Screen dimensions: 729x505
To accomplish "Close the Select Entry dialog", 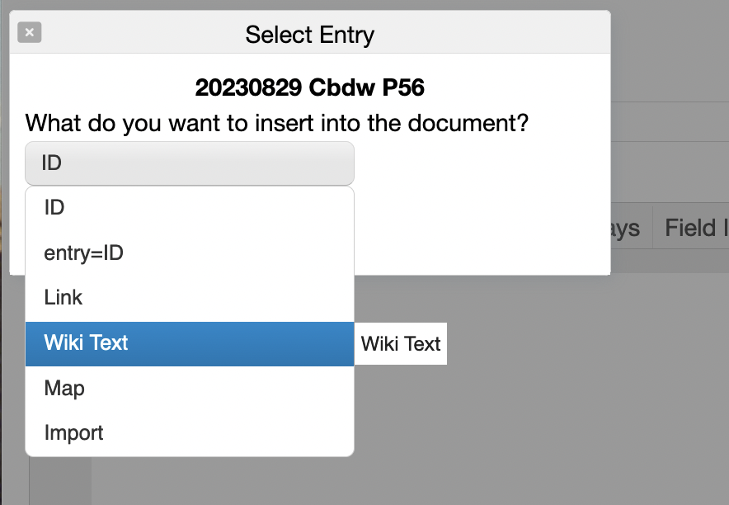I will click(x=29, y=33).
